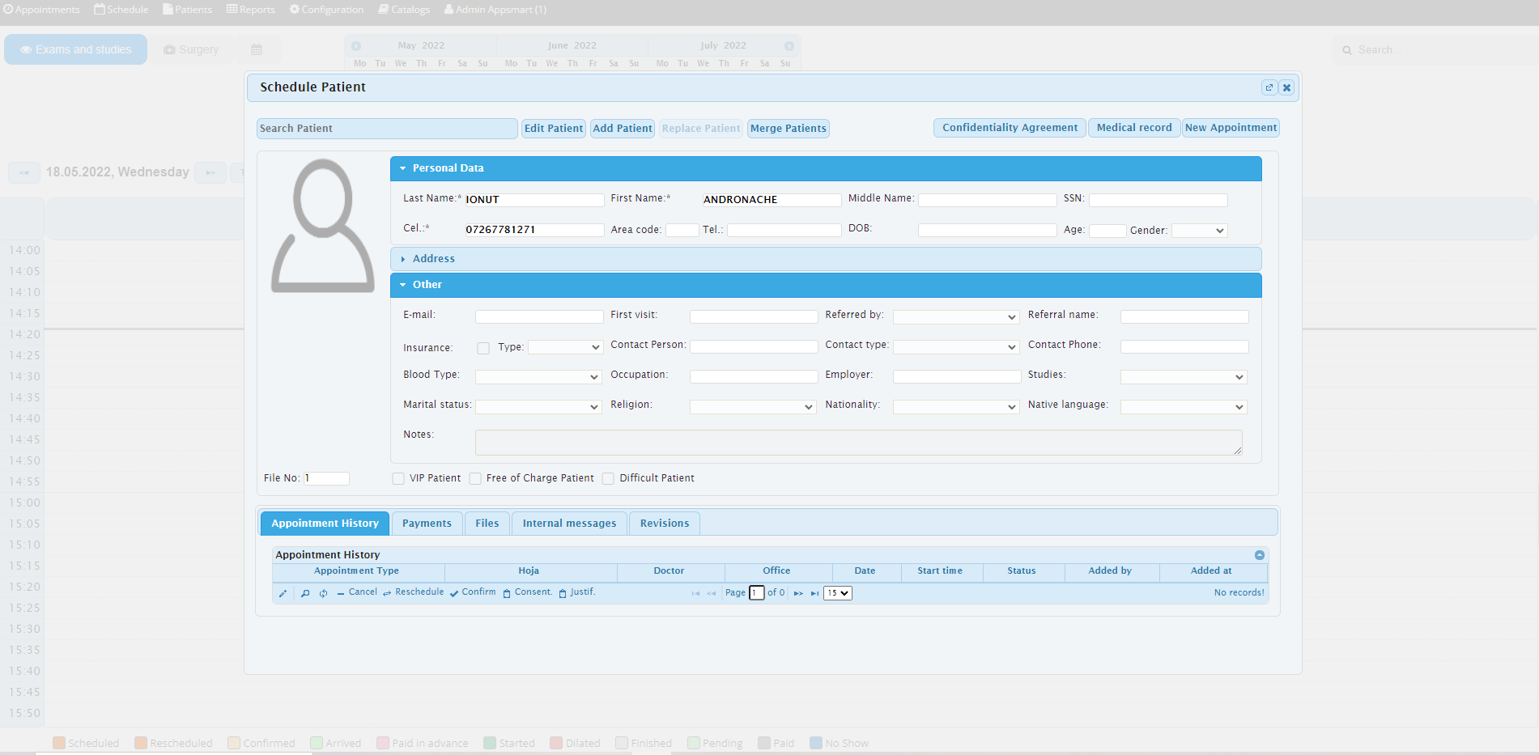Click the edit pencil icon in appointment history
The image size is (1539, 755).
click(x=283, y=593)
